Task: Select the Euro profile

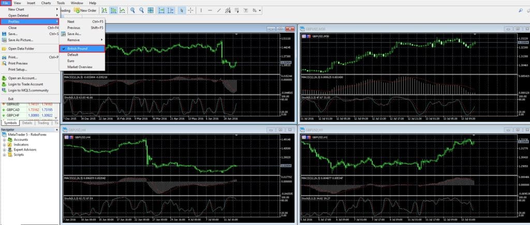Action: click(x=82, y=60)
